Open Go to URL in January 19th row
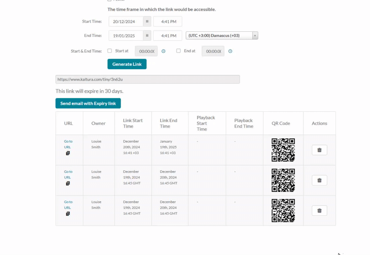 coord(68,144)
